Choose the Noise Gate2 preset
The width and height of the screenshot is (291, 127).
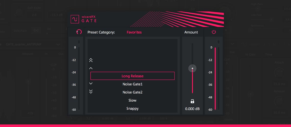(132, 92)
